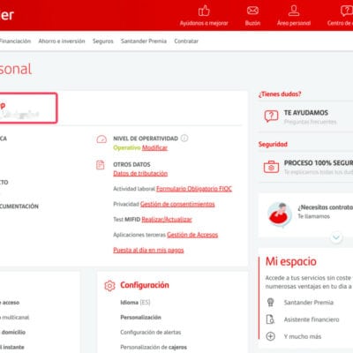Screen dimensions: 353x353
Task: Click the NIVEL DE OPERATIVIDAD heading
Action: [146, 139]
